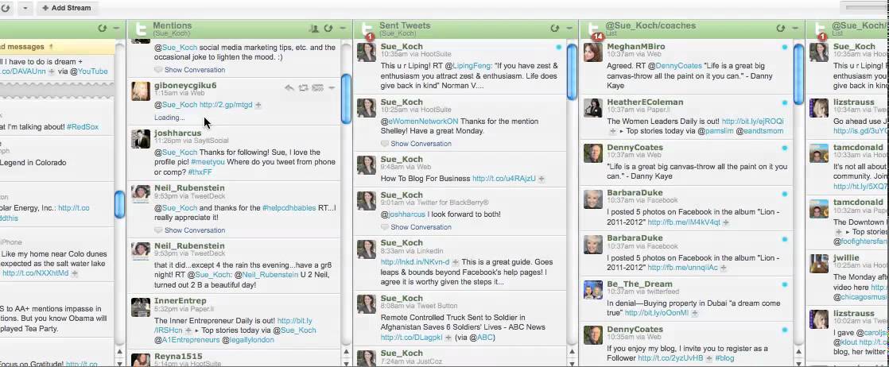The height and width of the screenshot is (367, 889).
Task: Open the dropdown arrow next to global refresh
Action: point(25,8)
